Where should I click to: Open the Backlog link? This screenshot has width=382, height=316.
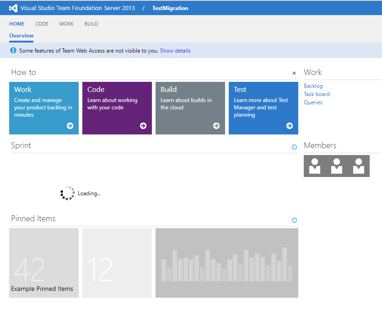tap(313, 86)
